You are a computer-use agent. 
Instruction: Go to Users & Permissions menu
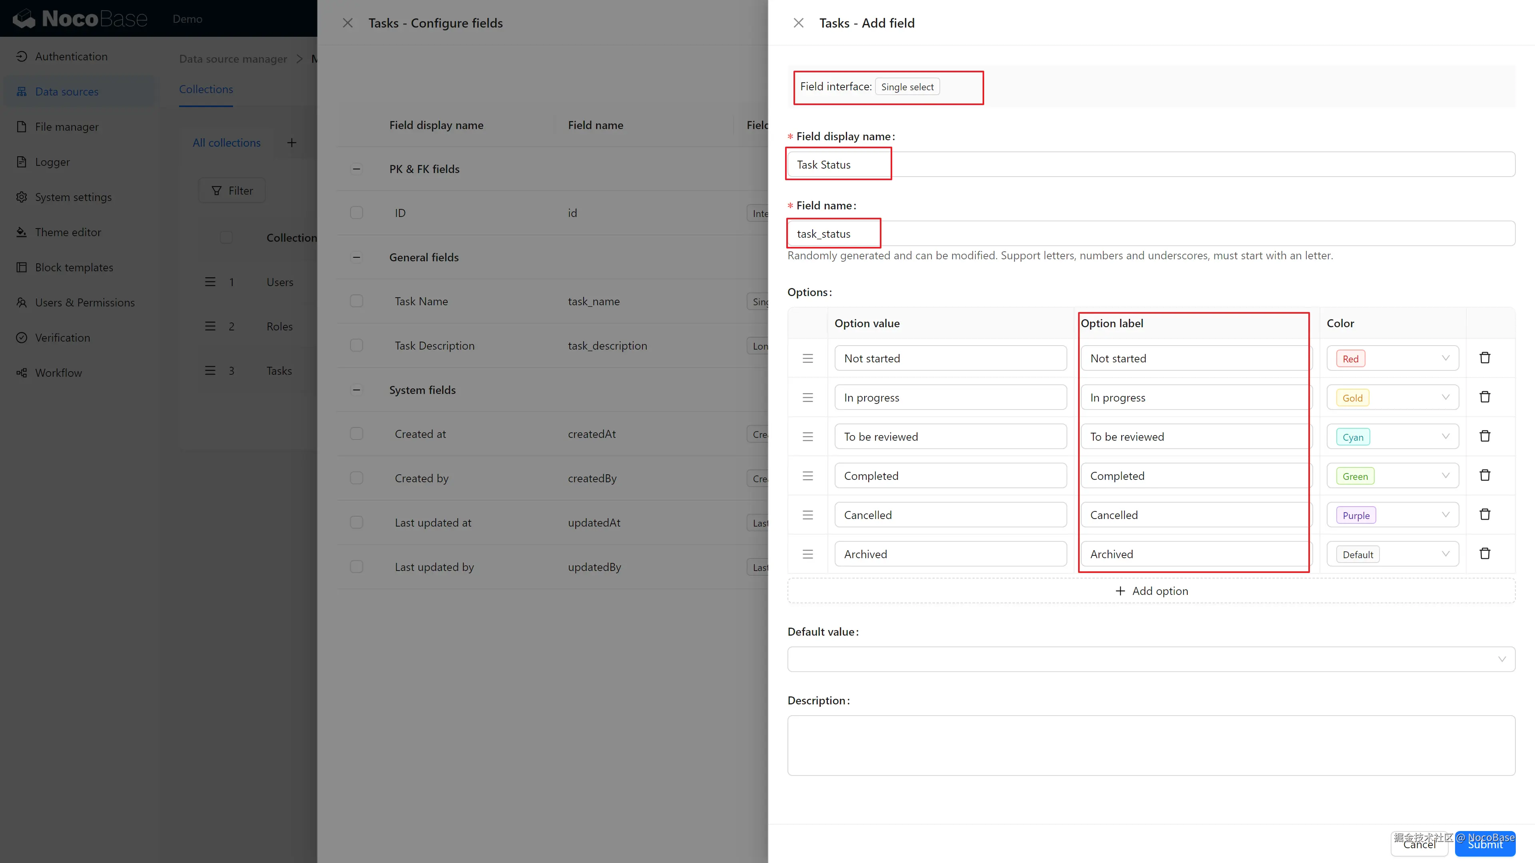85,302
